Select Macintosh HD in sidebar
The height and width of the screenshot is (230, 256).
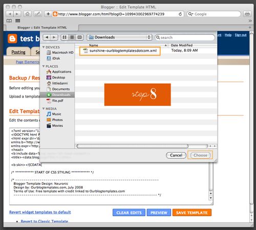(x=60, y=52)
